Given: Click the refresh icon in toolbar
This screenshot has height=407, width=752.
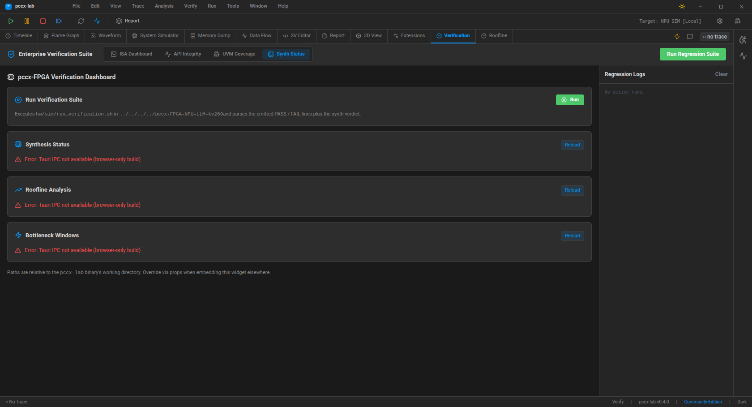Looking at the screenshot, I should 81,21.
